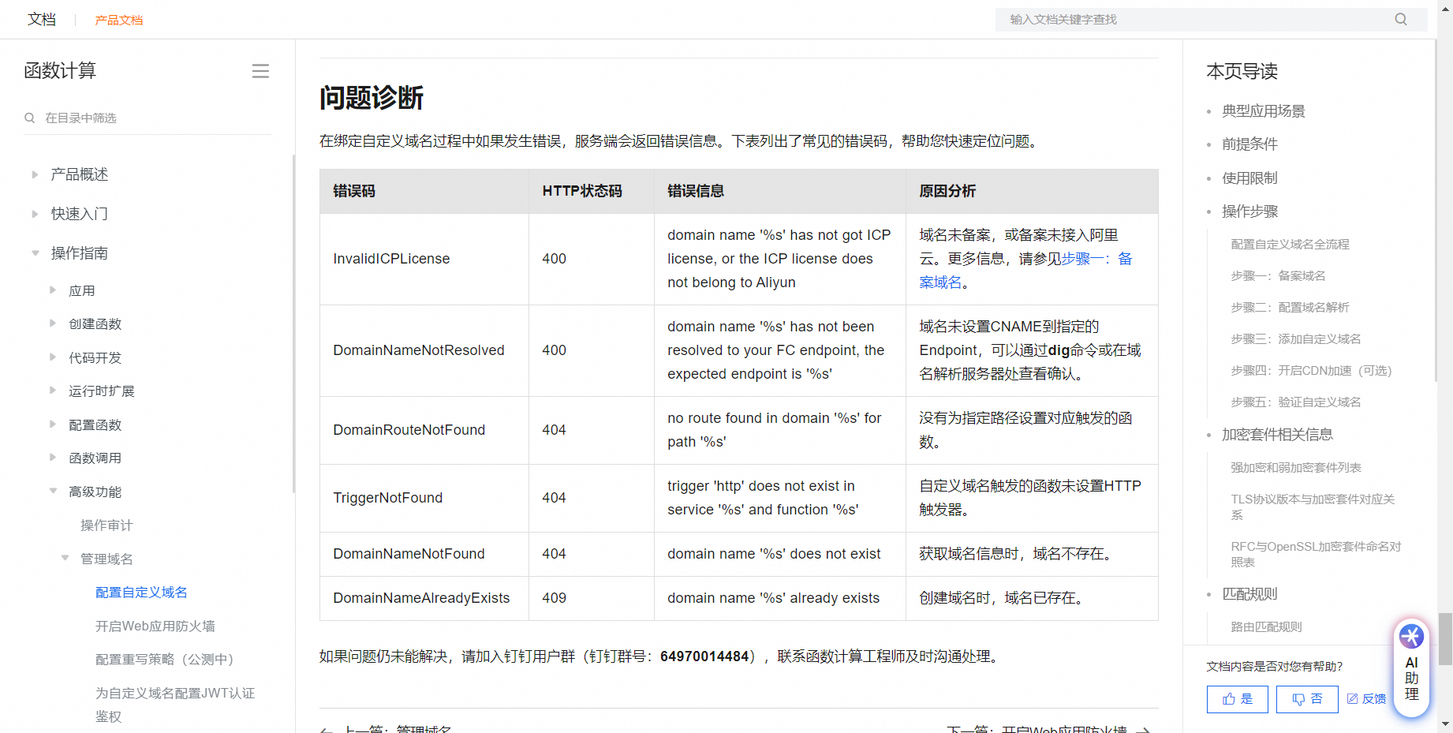The image size is (1453, 733).
Task: Open the AI助理 floating assistant
Action: tap(1411, 668)
